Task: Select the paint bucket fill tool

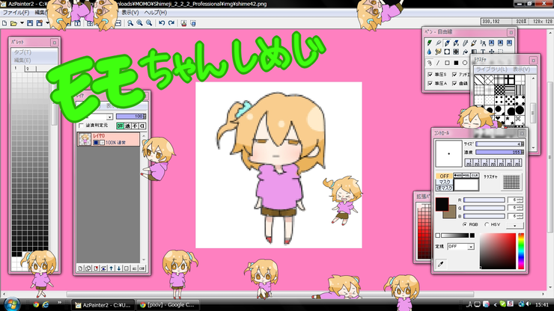Action: pyautogui.click(x=465, y=52)
